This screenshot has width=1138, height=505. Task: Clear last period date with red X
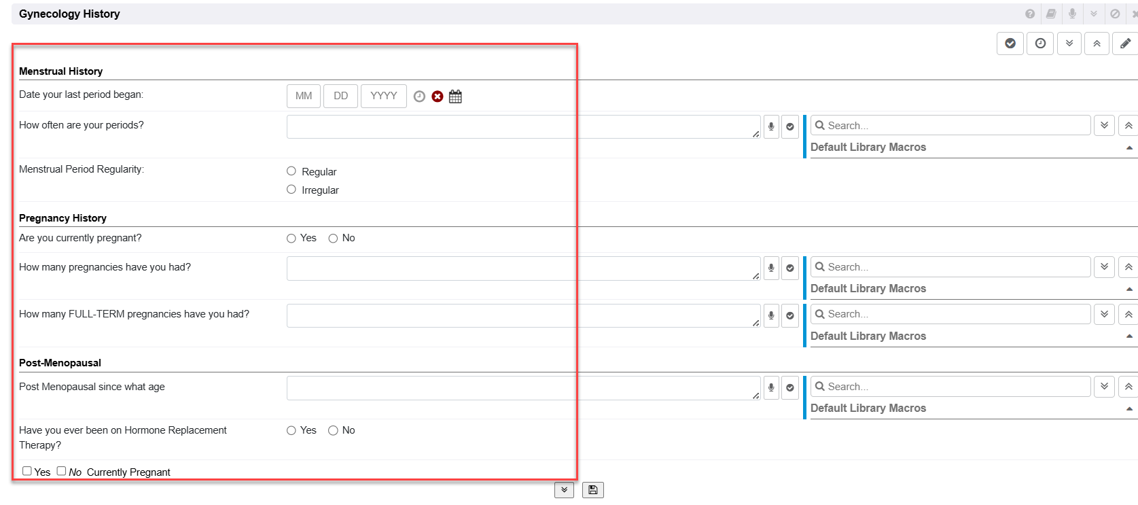click(x=438, y=97)
